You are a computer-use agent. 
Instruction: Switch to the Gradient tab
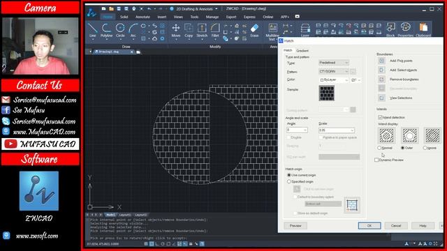coord(302,51)
